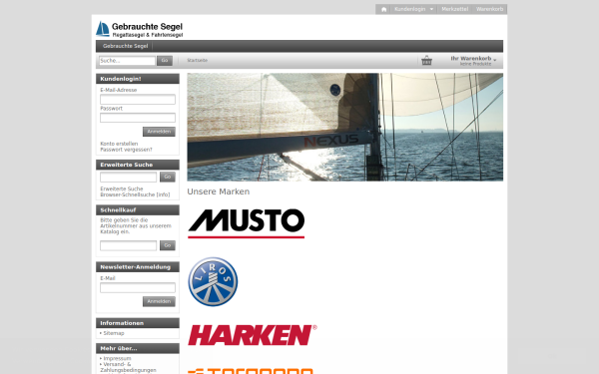Focus the Newsletter E-Mail input field
Image resolution: width=599 pixels, height=374 pixels.
138,287
